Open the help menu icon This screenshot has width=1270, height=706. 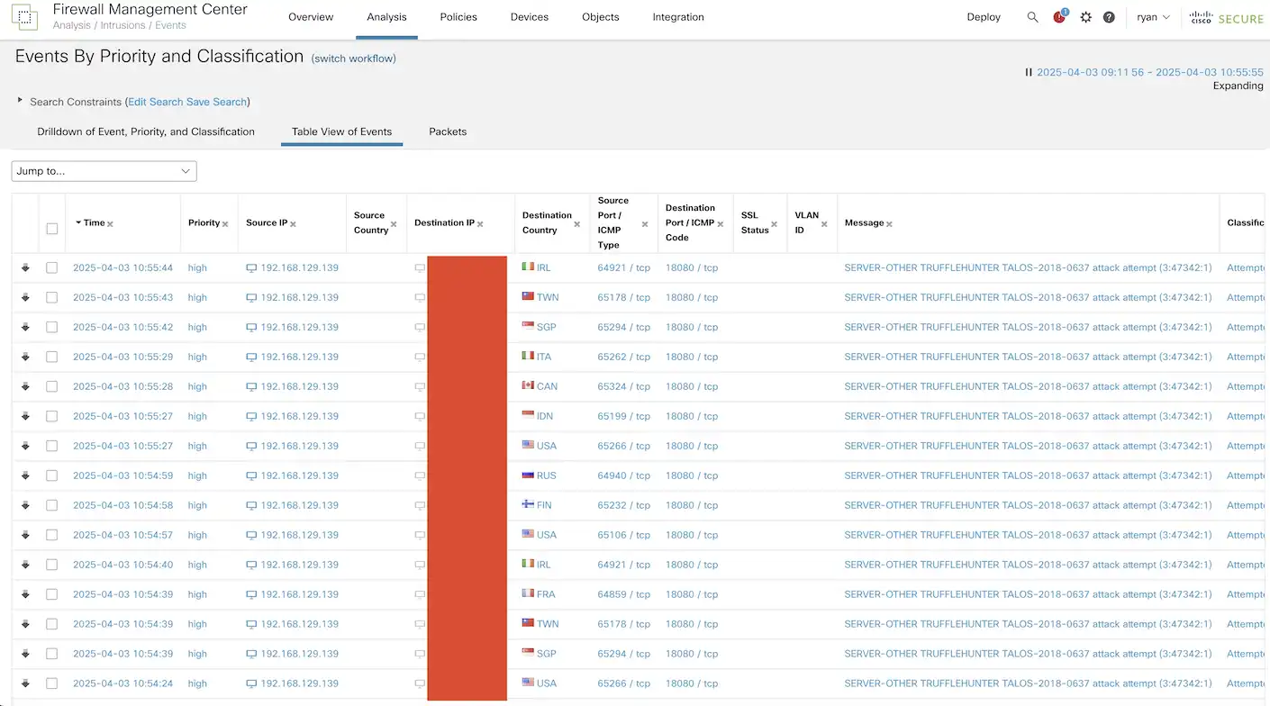1109,16
